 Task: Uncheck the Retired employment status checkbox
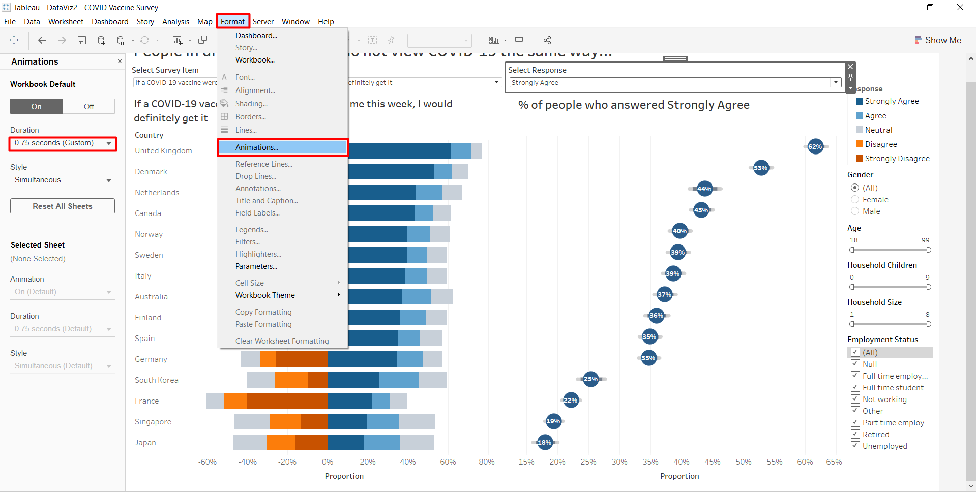click(855, 434)
